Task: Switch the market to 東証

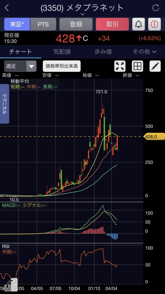Action: click(x=17, y=24)
